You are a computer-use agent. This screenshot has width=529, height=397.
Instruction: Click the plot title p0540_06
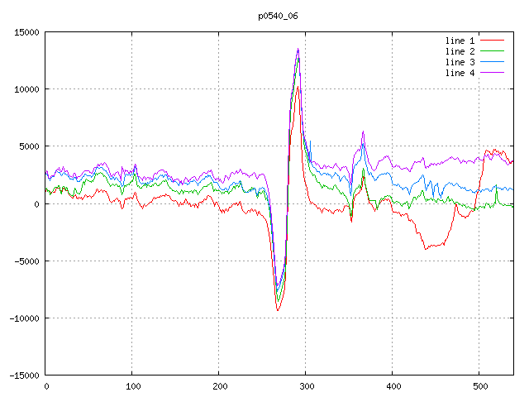278,17
